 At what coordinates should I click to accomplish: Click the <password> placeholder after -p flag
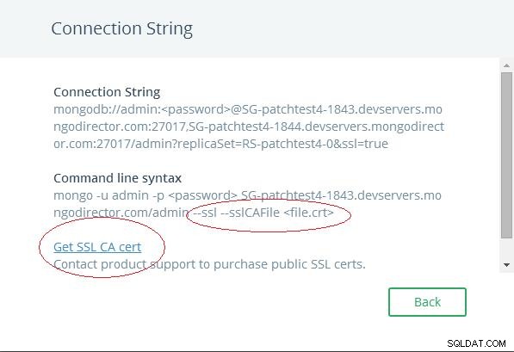coord(202,195)
